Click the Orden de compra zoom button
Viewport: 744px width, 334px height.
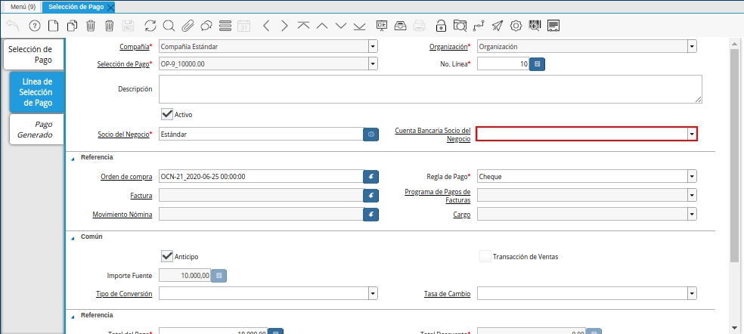[370, 176]
